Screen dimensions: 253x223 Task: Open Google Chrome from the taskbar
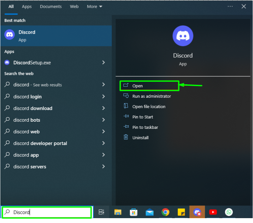(x=165, y=212)
